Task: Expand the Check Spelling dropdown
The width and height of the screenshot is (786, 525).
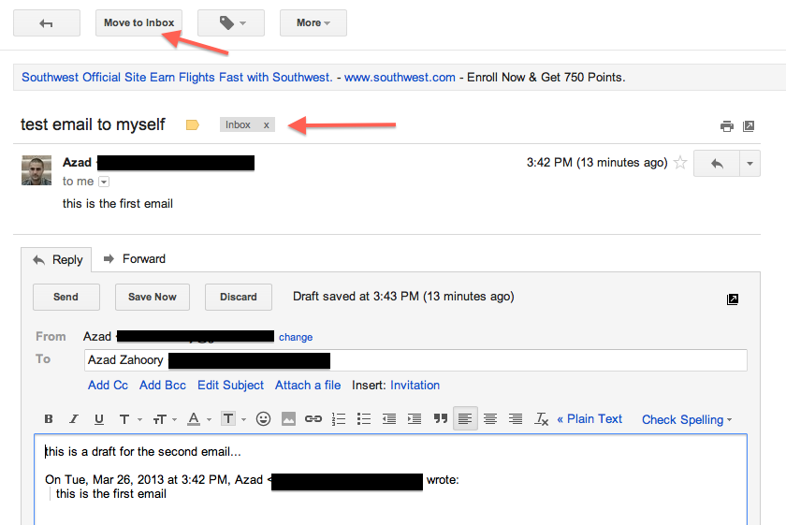Action: coord(687,419)
